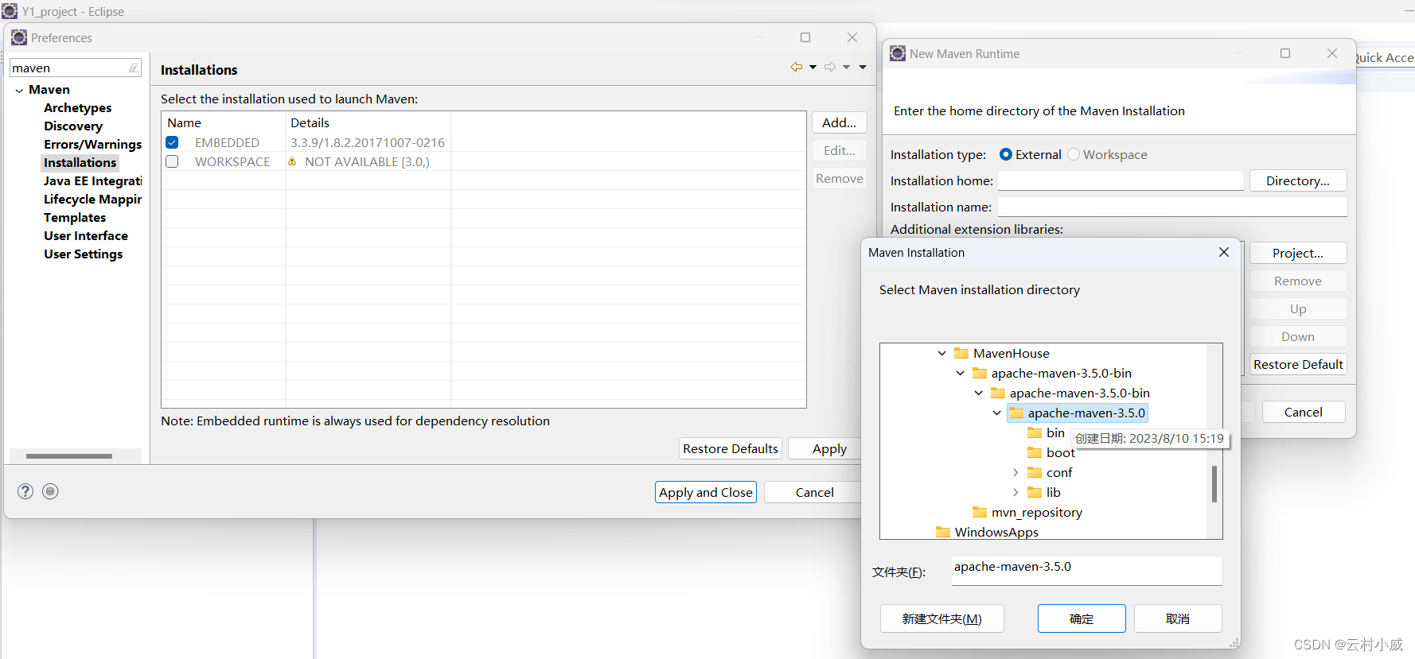Go forward with the forward arrow icon
Viewport: 1415px width, 659px height.
830,67
